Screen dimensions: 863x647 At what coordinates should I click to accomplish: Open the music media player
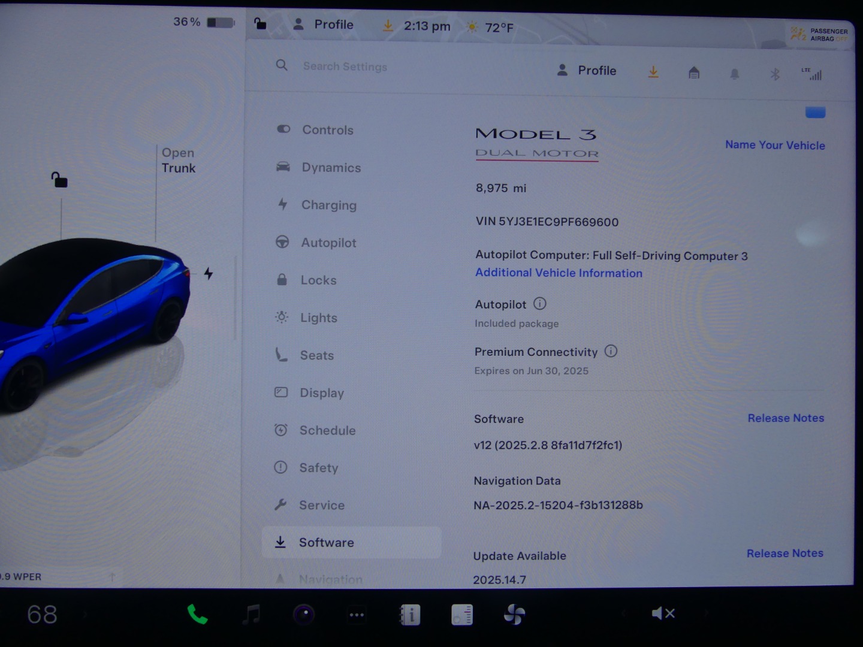(x=251, y=614)
